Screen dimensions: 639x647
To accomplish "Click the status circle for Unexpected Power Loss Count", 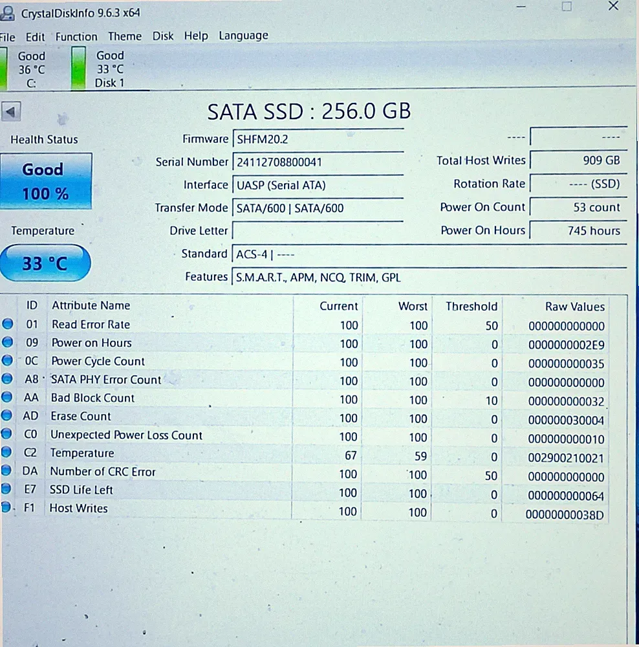I will click(x=6, y=433).
